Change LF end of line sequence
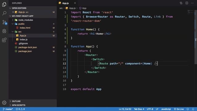 (157, 109)
